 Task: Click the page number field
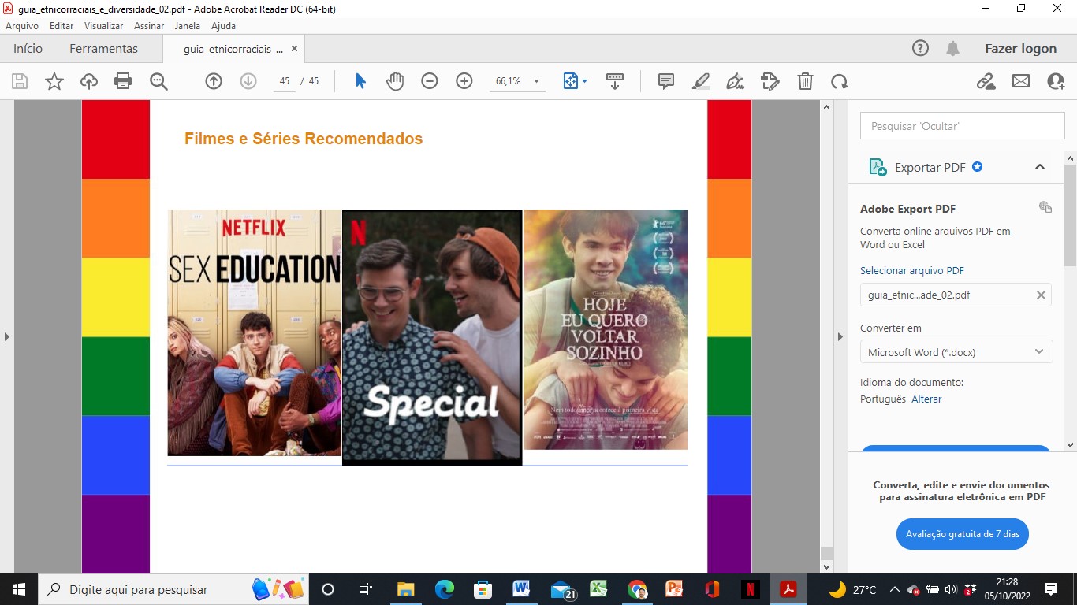285,81
